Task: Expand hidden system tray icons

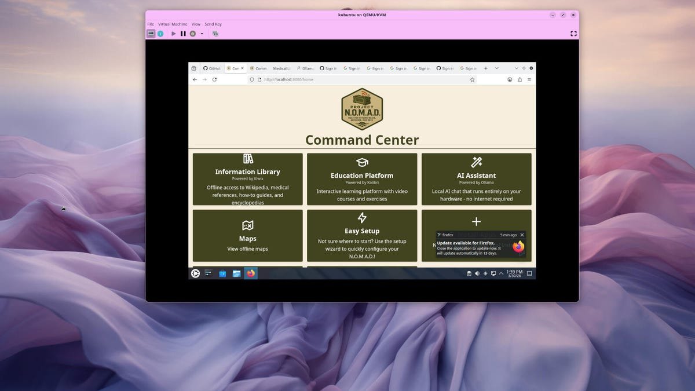Action: pos(501,273)
